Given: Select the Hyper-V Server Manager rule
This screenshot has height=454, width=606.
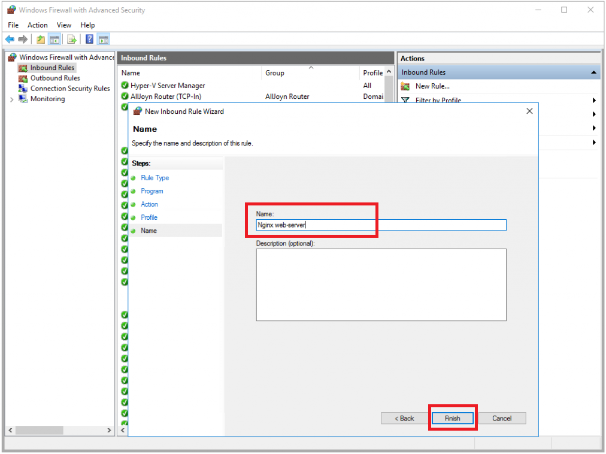Looking at the screenshot, I should coord(168,86).
